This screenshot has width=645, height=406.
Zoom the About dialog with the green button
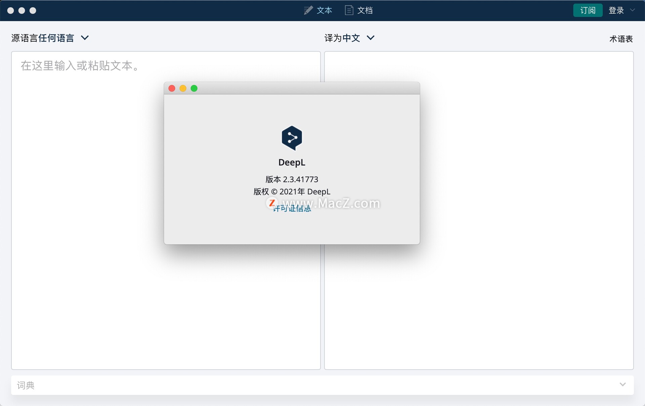click(194, 88)
